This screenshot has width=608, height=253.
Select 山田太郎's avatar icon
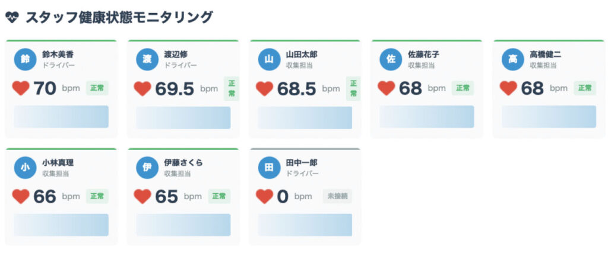tap(269, 60)
